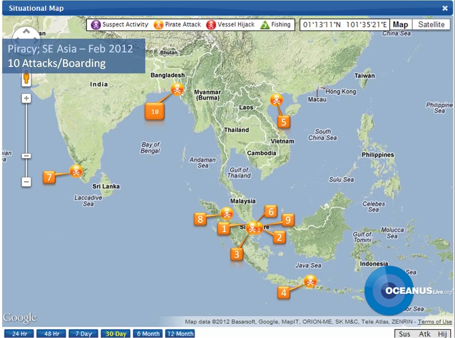
Task: Click the numbered label 5 callout
Action: [x=284, y=122]
